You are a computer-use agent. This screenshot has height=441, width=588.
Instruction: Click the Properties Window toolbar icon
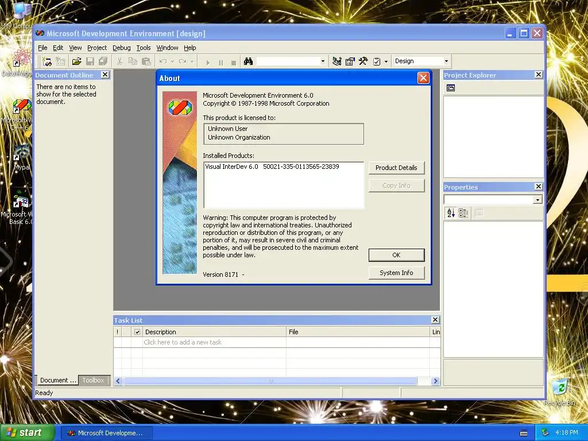[x=350, y=61]
